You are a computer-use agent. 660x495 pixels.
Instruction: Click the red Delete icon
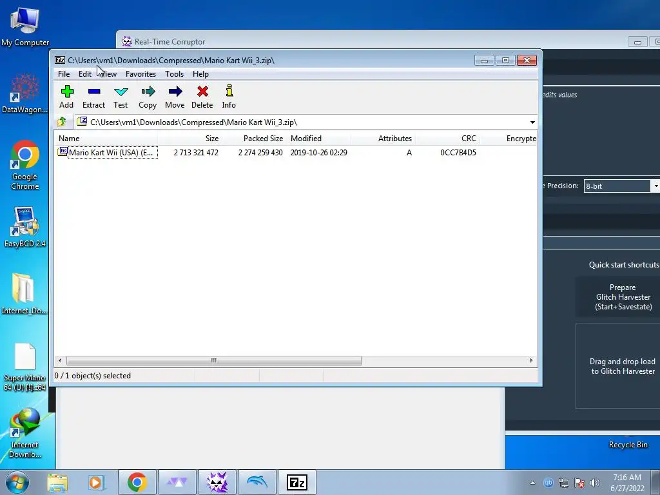202,97
